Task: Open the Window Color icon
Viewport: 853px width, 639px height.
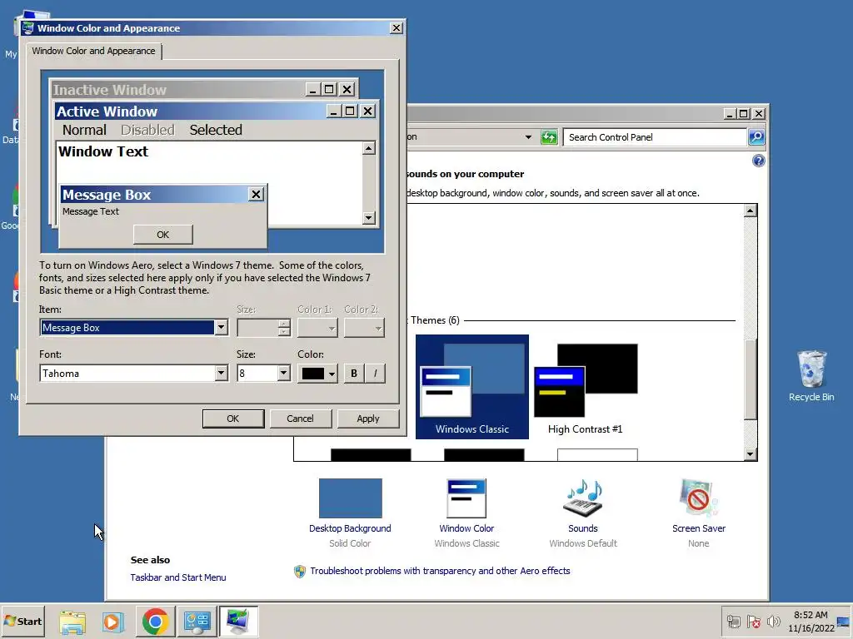Action: (x=466, y=498)
